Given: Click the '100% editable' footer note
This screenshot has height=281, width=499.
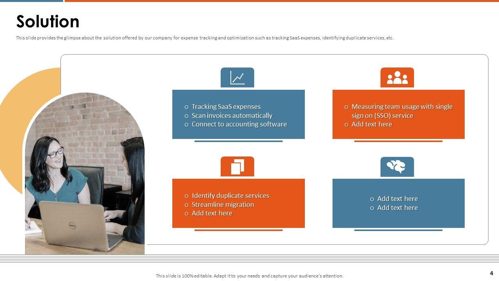Looking at the screenshot, I should point(249,276).
